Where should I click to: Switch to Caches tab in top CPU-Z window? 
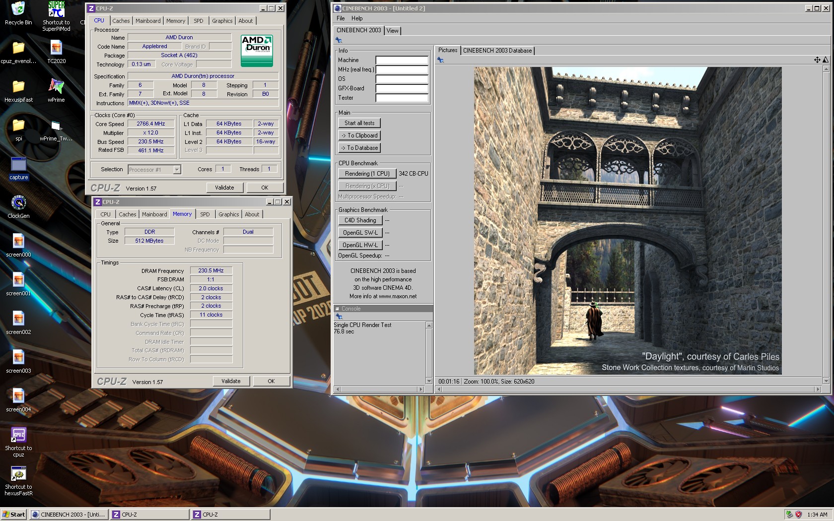[x=121, y=21]
